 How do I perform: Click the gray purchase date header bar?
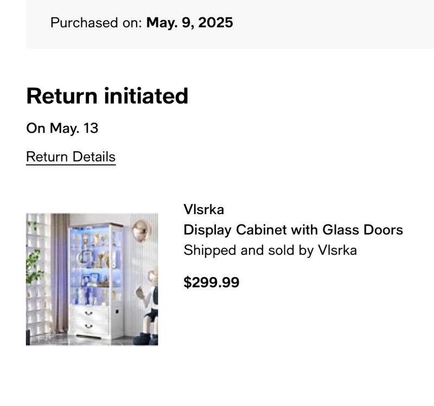point(230,24)
